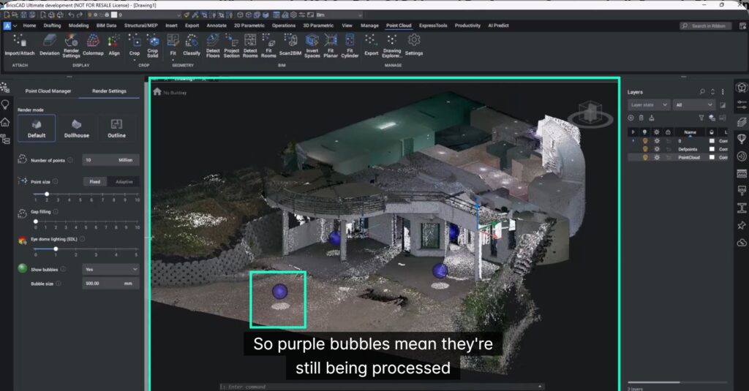Select the Fit Cylinder tool
The image size is (749, 391).
[x=350, y=46]
